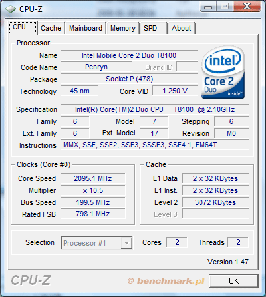Screen dimensions: 266x297
Task: Select the Memory tab
Action: click(x=123, y=28)
